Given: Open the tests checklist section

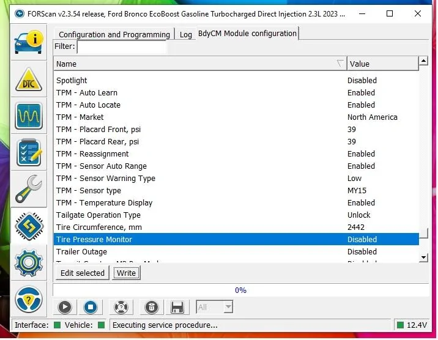Looking at the screenshot, I should pos(29,153).
